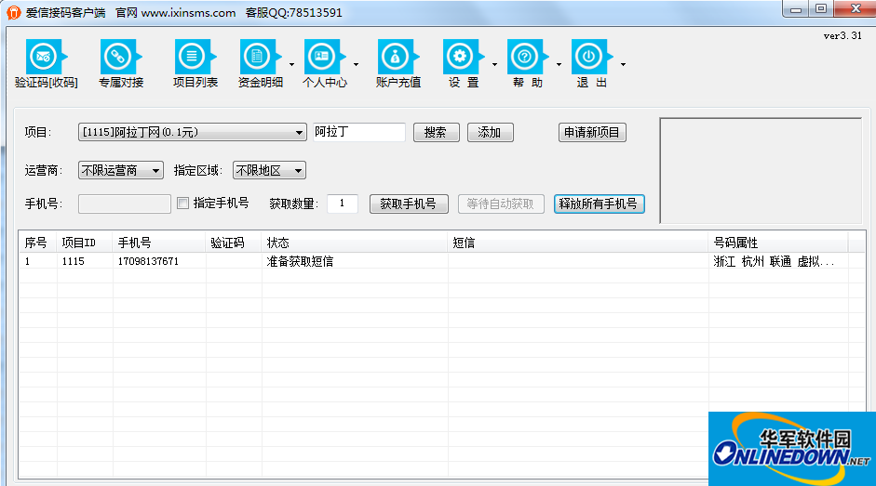The width and height of the screenshot is (876, 486).
Task: Click the 等待自动获取 button
Action: click(501, 204)
